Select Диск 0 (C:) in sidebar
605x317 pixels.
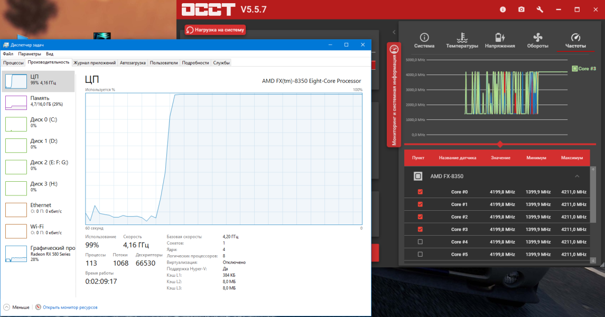pos(38,124)
